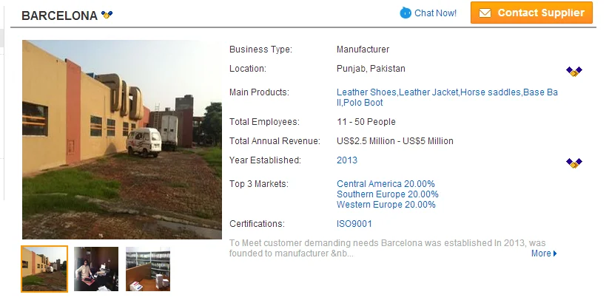The image size is (609, 303).
Task: Click the large factory building photo
Action: click(122, 139)
